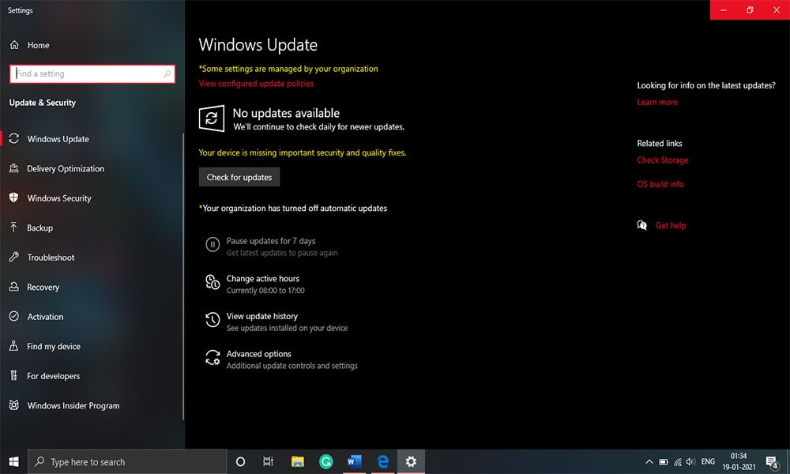Click the Find my device icon
790x474 pixels.
point(14,346)
